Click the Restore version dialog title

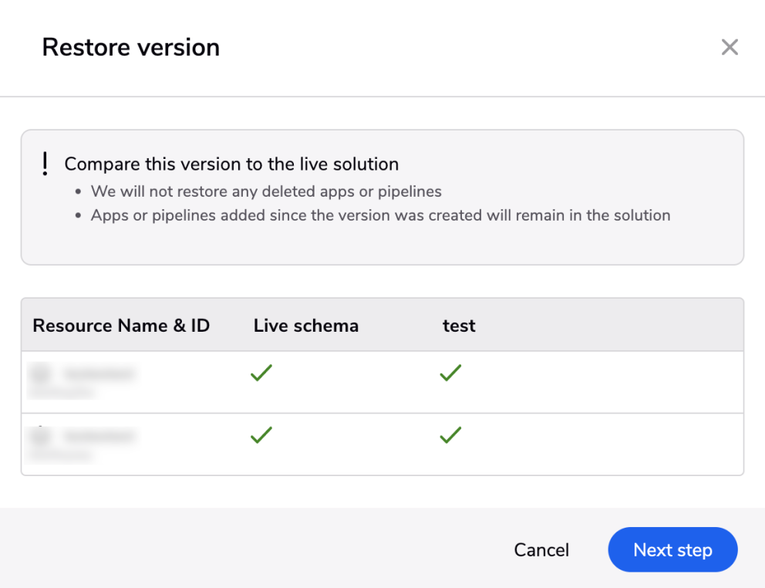130,47
